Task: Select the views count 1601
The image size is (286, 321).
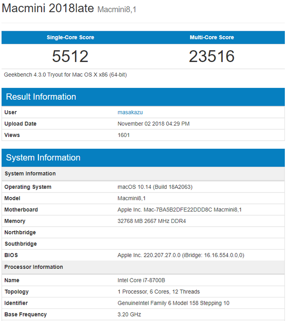Action: 124,135
